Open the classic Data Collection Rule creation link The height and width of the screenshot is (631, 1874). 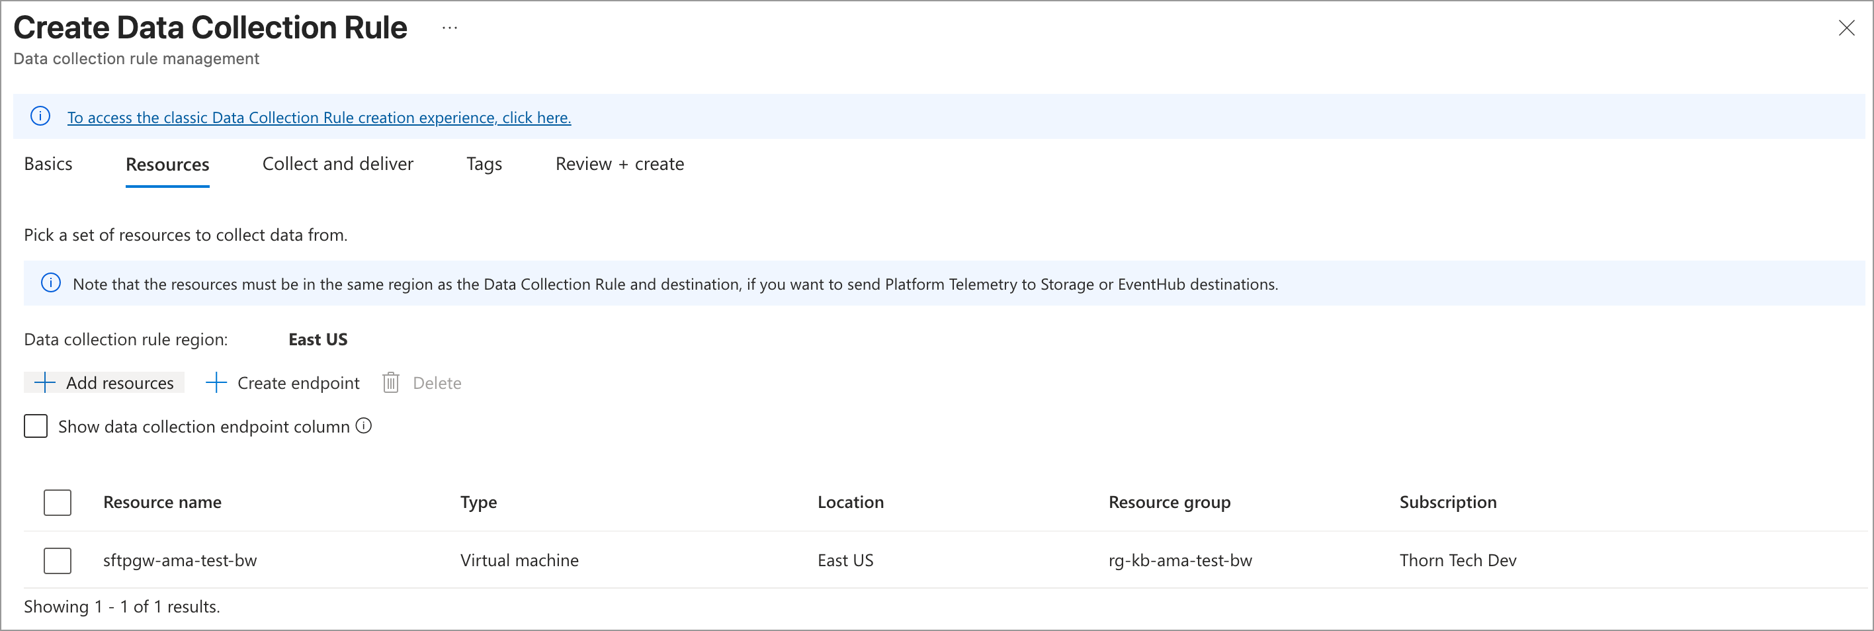tap(319, 117)
